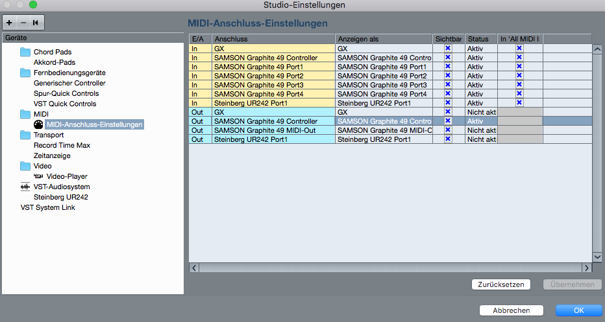Toggle All MIDI Inputs for In GX
The image size is (605, 322).
point(519,48)
